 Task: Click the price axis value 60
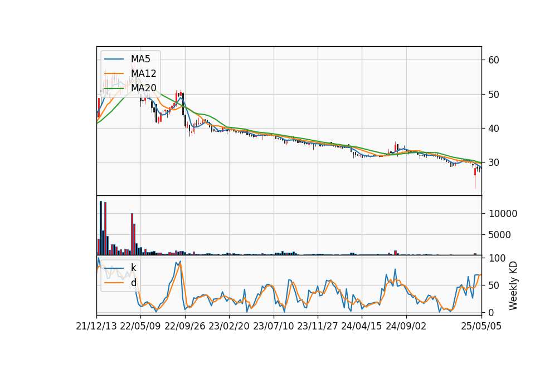[x=494, y=60]
